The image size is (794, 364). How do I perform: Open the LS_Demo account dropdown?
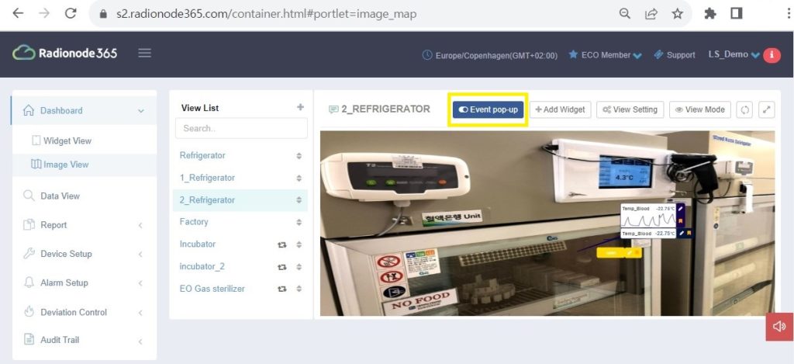coord(734,55)
